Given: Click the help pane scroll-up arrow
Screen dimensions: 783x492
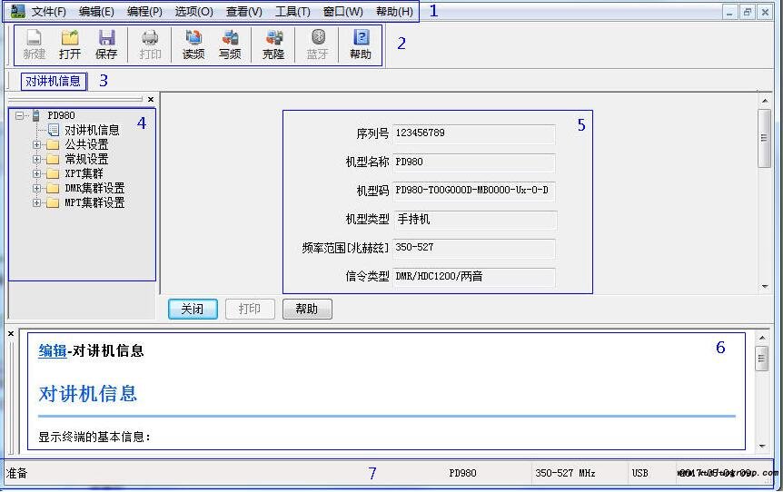Looking at the screenshot, I should [x=762, y=338].
